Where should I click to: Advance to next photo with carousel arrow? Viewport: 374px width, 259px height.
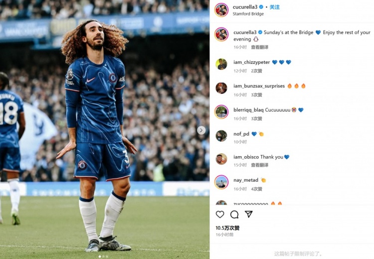[x=201, y=130]
